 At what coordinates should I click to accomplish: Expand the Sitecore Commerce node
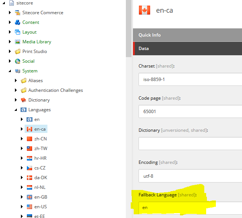(10, 13)
